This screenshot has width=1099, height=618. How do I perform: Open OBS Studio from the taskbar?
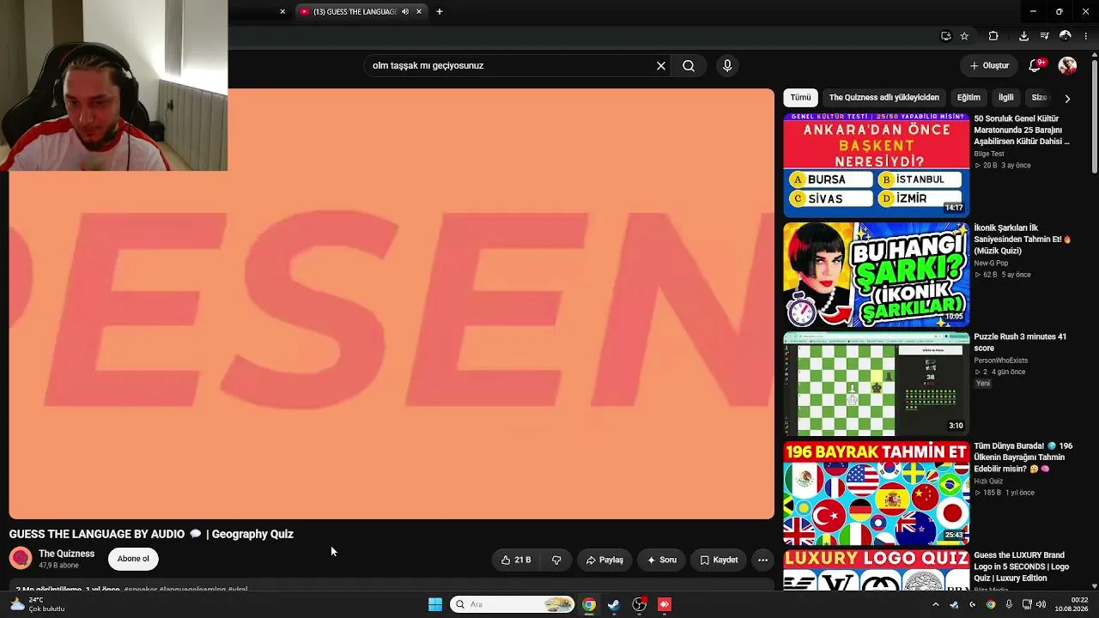point(640,604)
